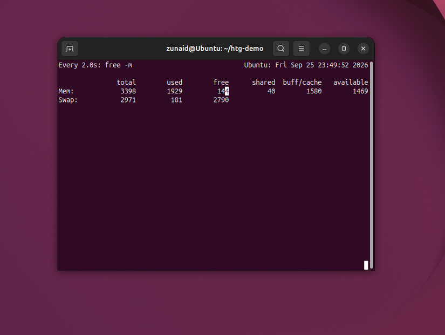Click the Swap total value 2971

(x=128, y=100)
